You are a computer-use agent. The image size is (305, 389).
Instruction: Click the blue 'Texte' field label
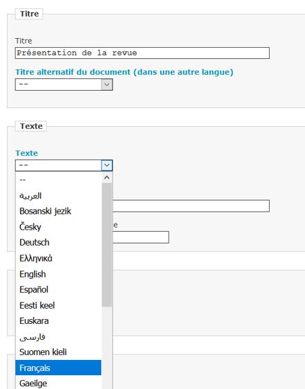click(26, 153)
